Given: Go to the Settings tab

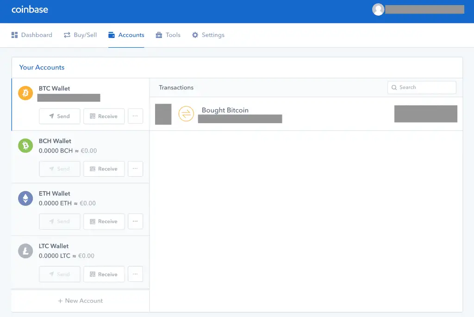Looking at the screenshot, I should (x=208, y=35).
